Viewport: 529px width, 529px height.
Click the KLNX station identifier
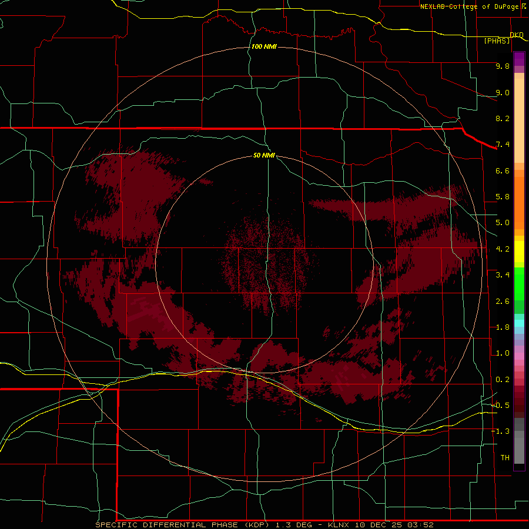(339, 525)
